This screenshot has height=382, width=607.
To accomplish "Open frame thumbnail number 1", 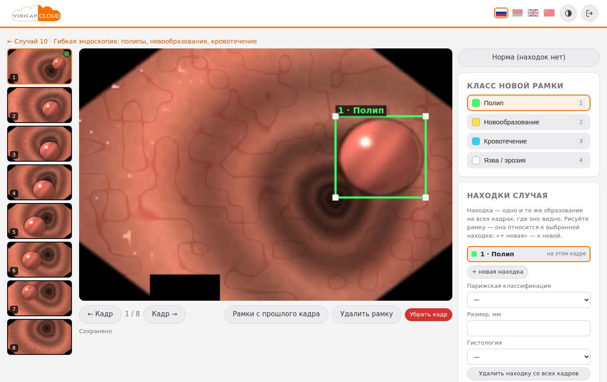I will [40, 66].
